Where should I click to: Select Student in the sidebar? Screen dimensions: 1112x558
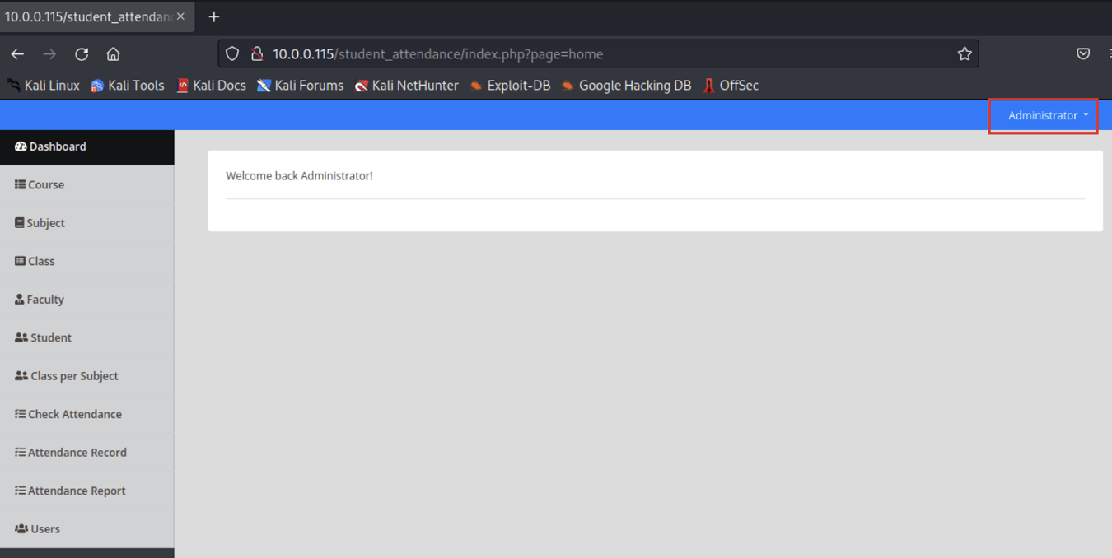[50, 337]
